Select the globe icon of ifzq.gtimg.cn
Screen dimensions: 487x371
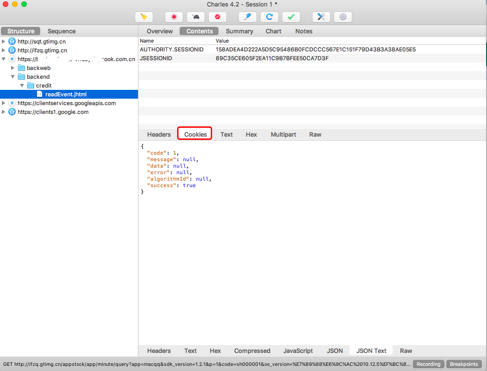[x=12, y=50]
